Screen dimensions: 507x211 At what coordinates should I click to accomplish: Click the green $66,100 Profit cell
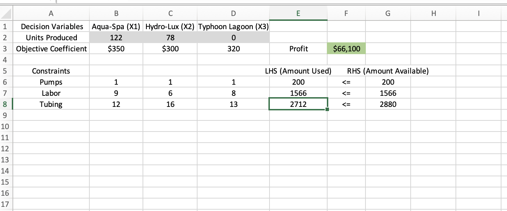(x=346, y=49)
